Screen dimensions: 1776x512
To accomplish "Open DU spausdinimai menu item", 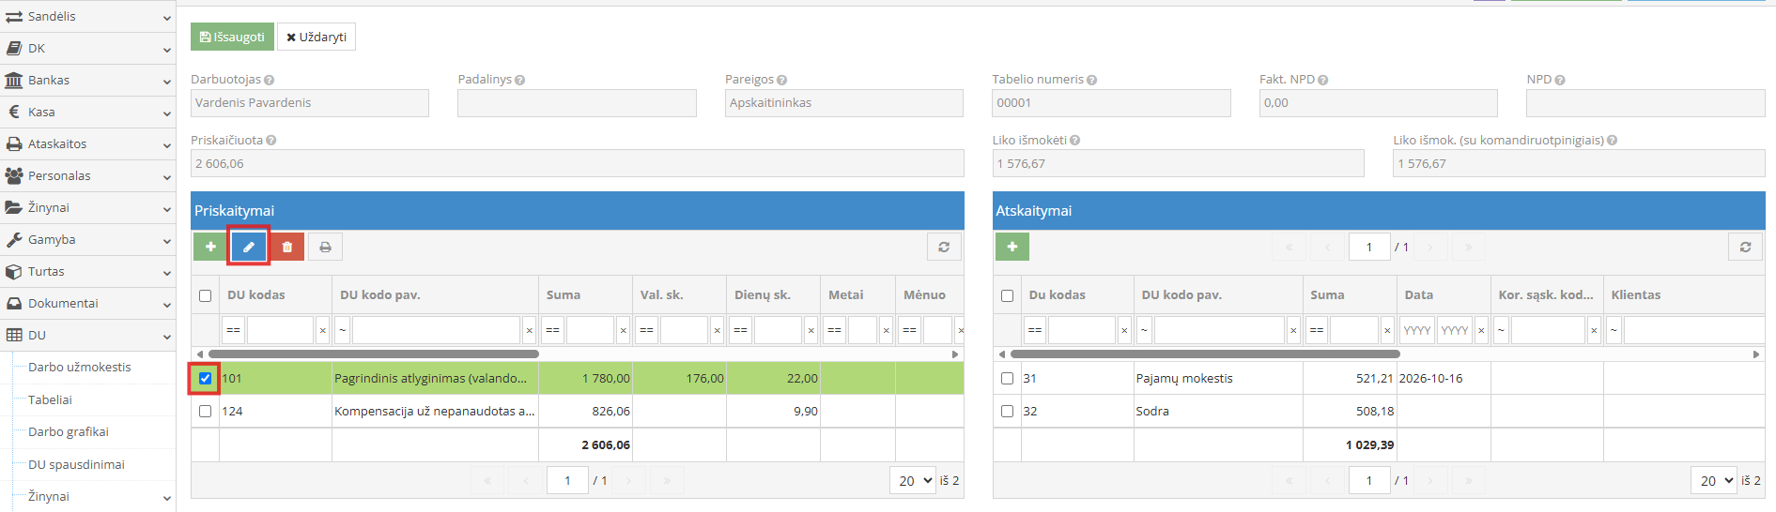I will click(x=76, y=464).
